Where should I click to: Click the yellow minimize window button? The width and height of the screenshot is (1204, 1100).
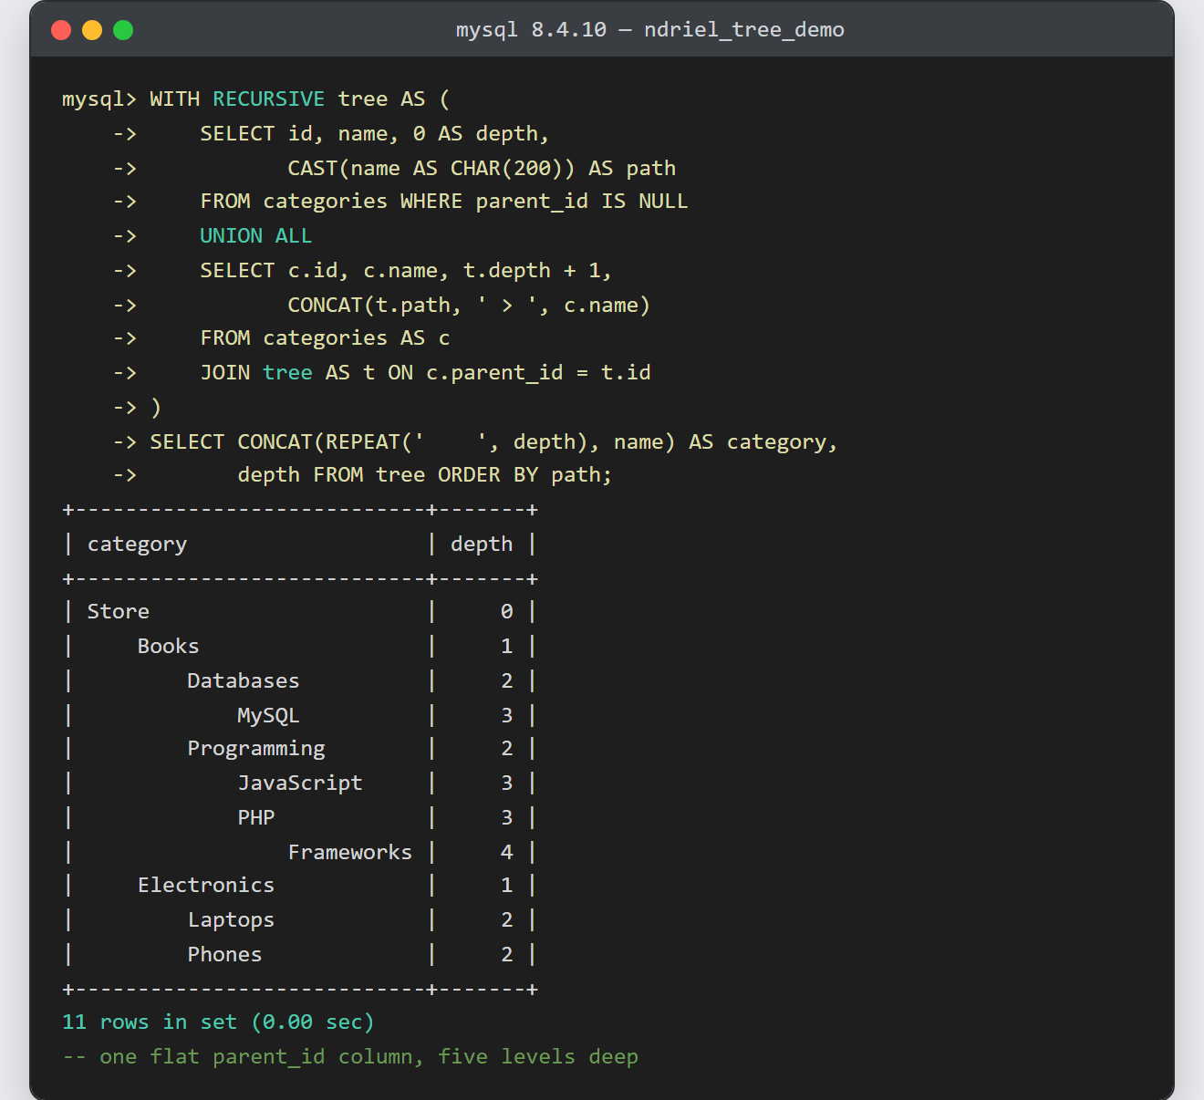pos(92,30)
